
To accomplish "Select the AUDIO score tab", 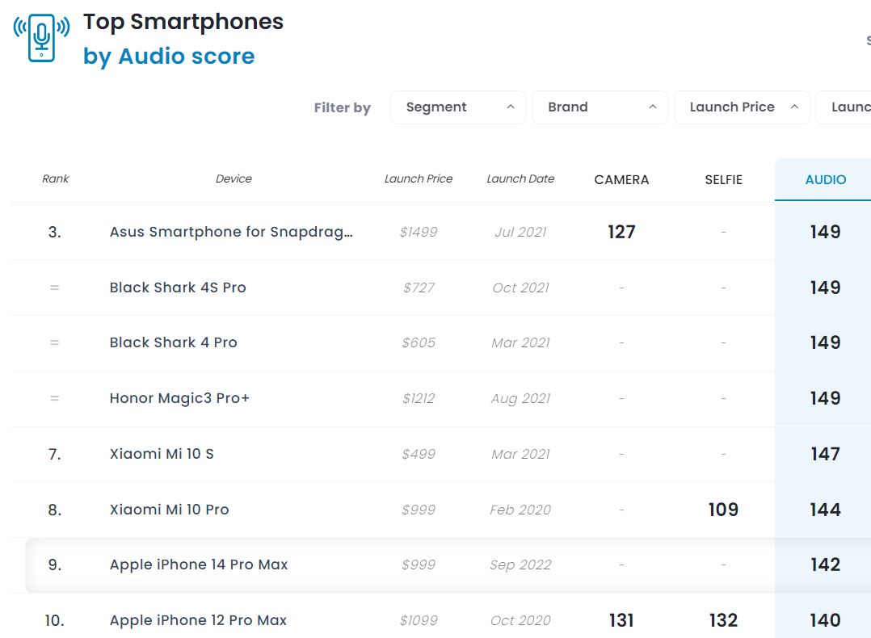I will pos(825,180).
